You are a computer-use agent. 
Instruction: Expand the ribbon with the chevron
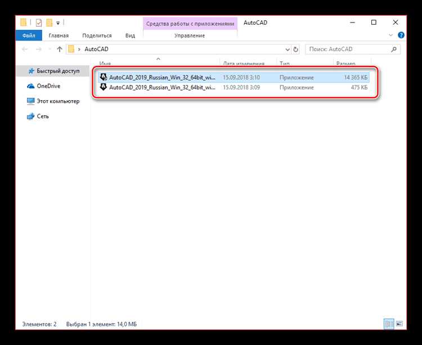click(x=390, y=35)
